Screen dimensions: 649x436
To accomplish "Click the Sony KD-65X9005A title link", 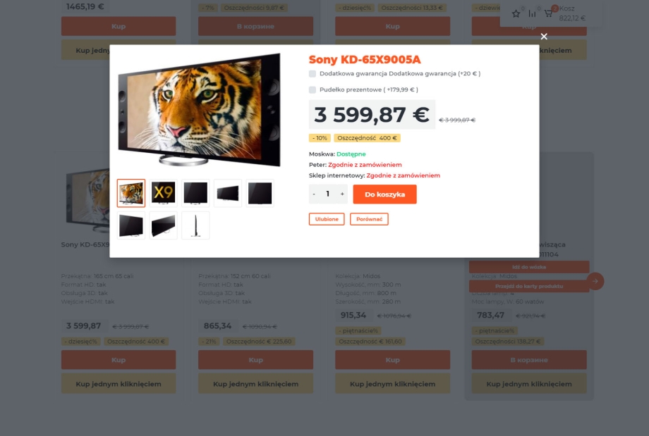I will (365, 59).
